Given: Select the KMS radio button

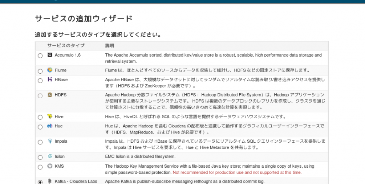Looking at the screenshot, I should (x=40, y=167).
